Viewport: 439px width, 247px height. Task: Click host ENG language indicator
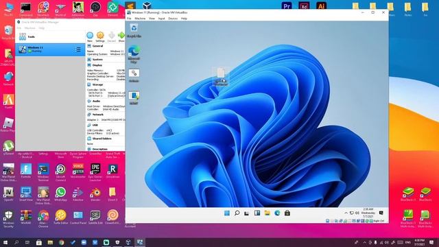click(407, 242)
